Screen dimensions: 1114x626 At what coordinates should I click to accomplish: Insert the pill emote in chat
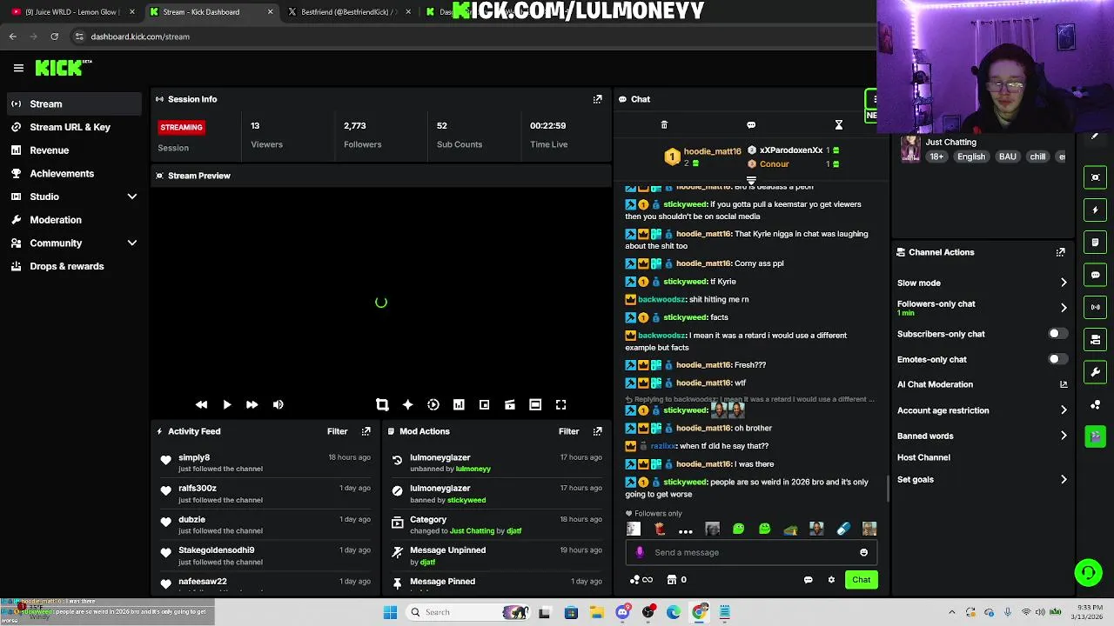pyautogui.click(x=842, y=529)
